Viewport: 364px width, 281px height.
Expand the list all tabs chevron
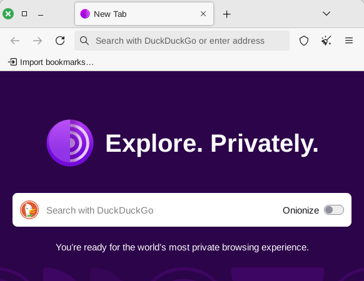coord(326,14)
